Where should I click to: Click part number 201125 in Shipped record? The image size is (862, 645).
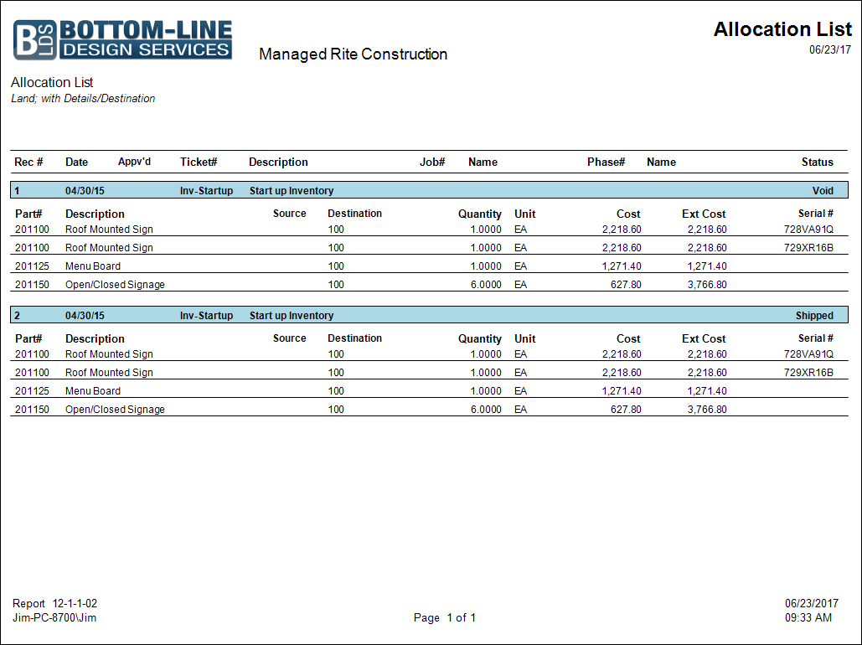32,391
